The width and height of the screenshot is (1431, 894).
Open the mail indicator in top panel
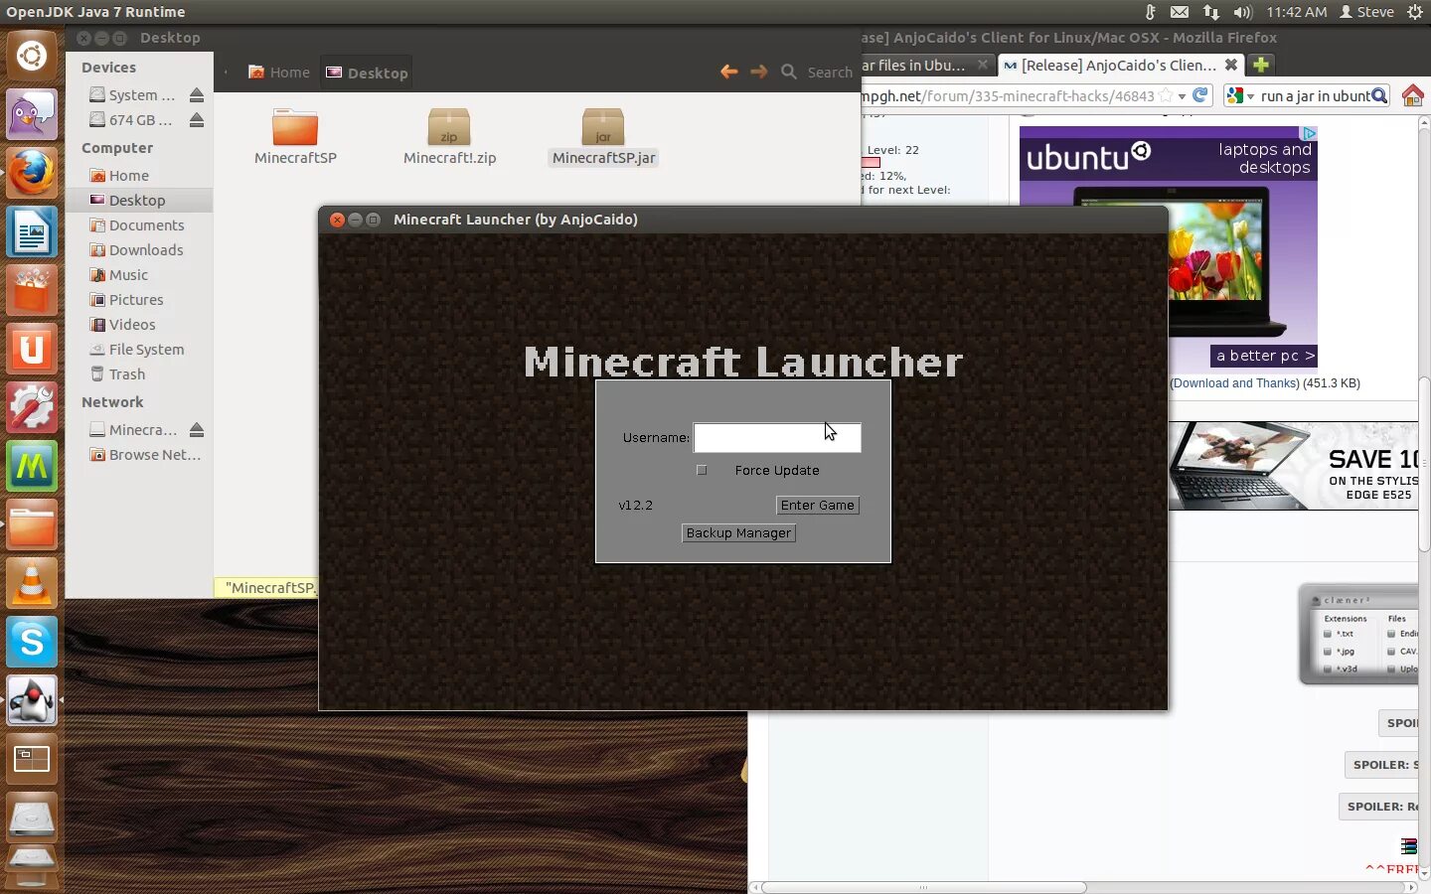[x=1180, y=12]
